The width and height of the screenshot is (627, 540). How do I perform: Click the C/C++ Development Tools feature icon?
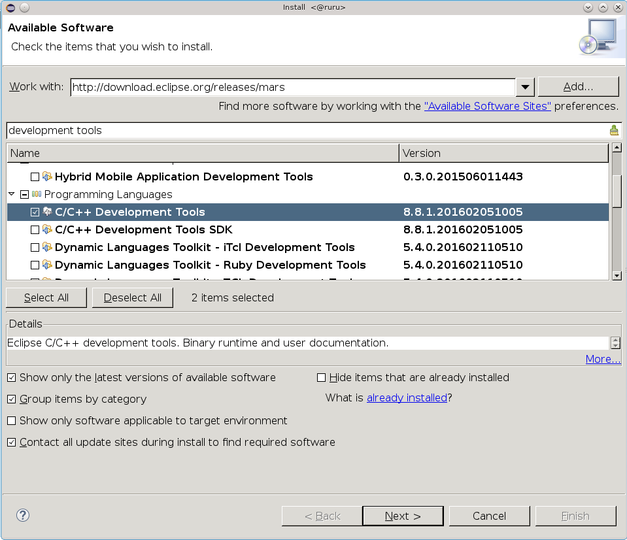[47, 212]
